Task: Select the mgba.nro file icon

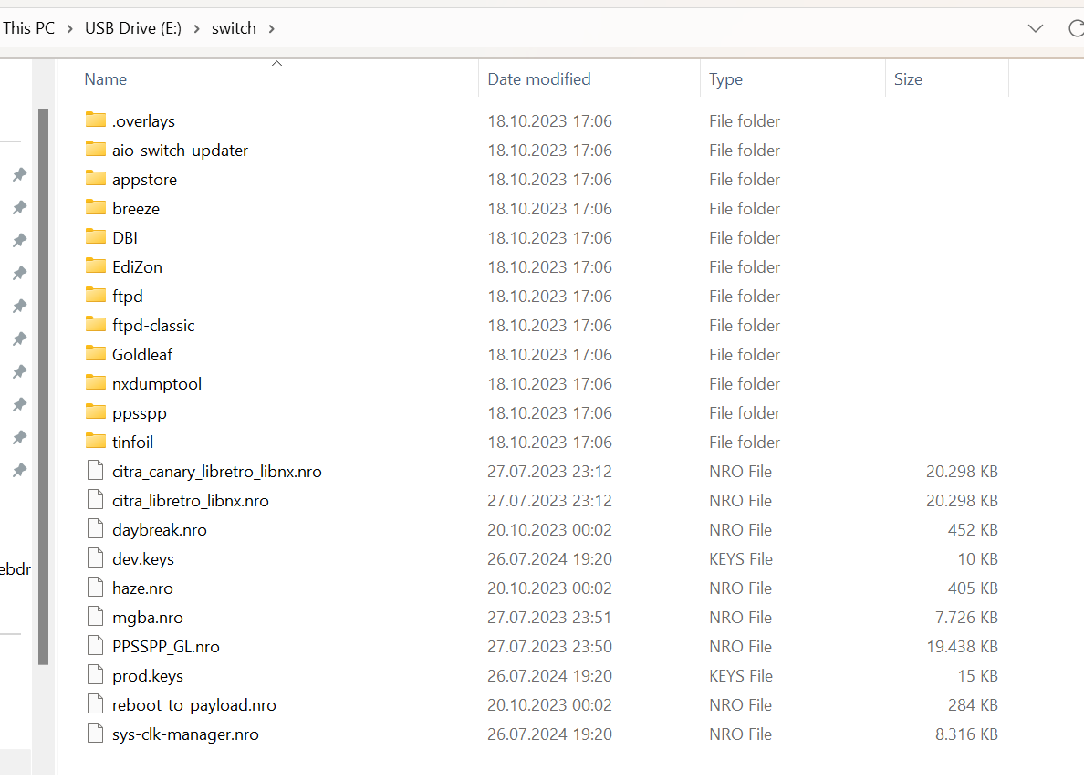Action: pyautogui.click(x=96, y=617)
